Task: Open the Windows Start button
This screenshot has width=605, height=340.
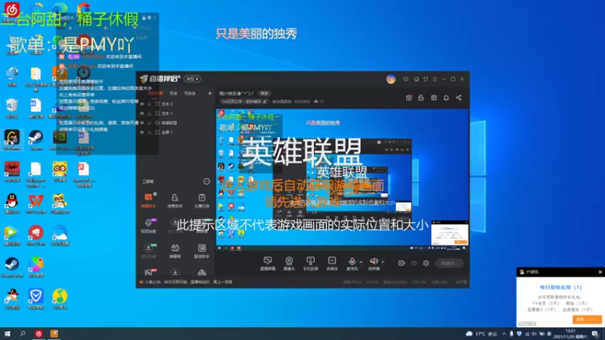Action: (8, 333)
